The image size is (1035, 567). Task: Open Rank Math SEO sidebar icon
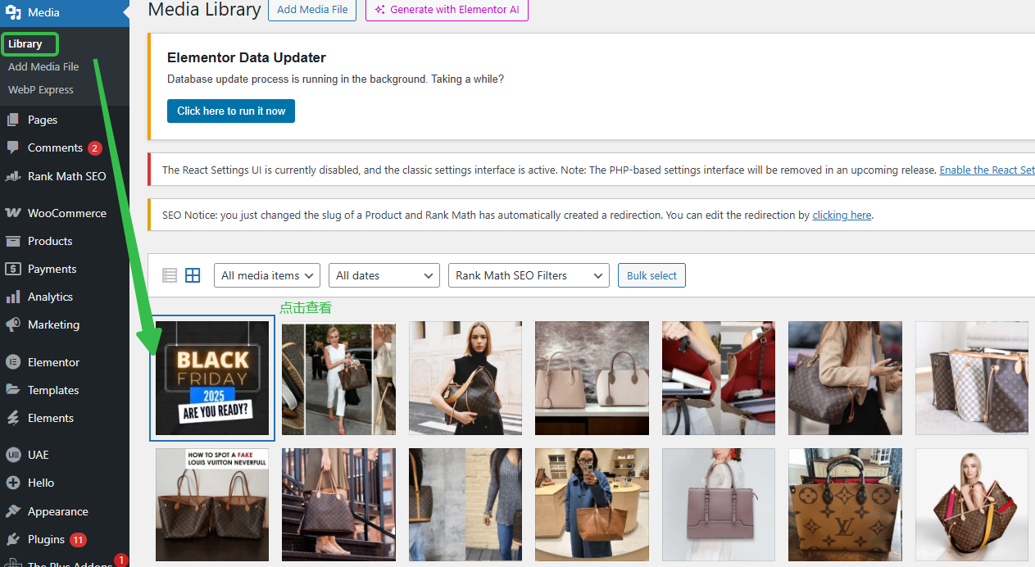13,176
